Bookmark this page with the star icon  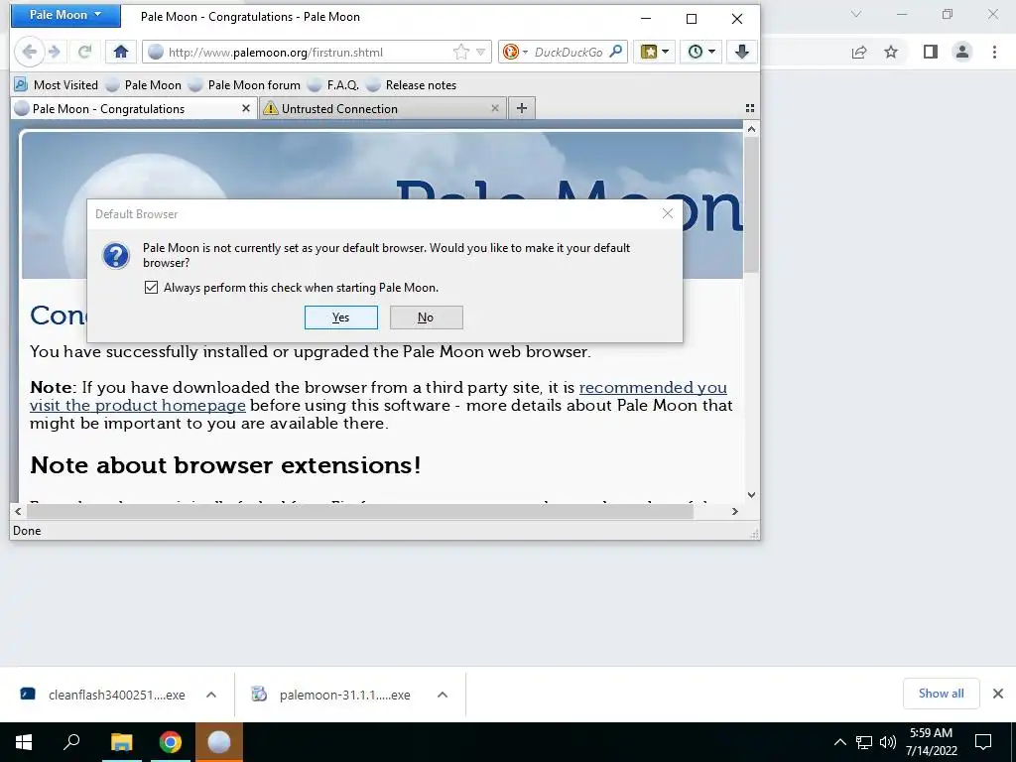click(x=460, y=52)
